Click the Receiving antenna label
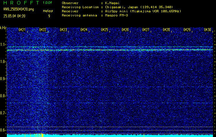 coord(79,15)
